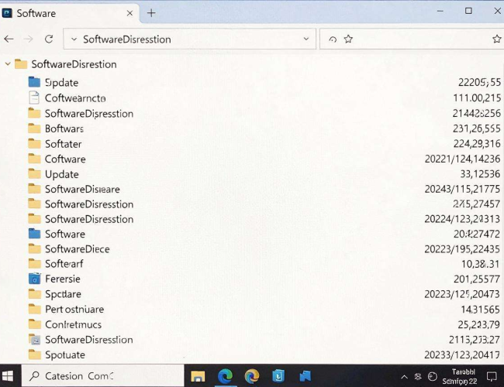
Task: Select the Pert ostniuare folder icon
Action: pyautogui.click(x=34, y=309)
